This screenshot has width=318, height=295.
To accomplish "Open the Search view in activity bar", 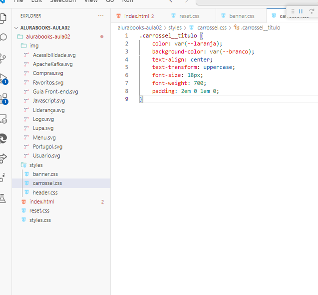I will 3,37.
